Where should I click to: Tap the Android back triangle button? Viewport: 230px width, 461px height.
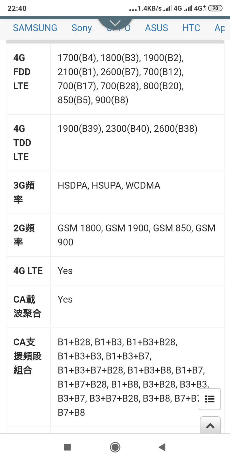point(162,447)
